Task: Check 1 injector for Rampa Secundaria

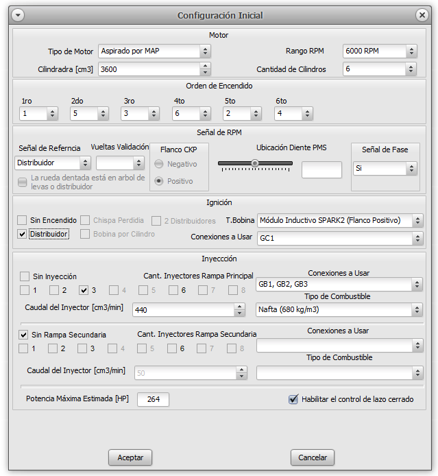Action: [23, 348]
